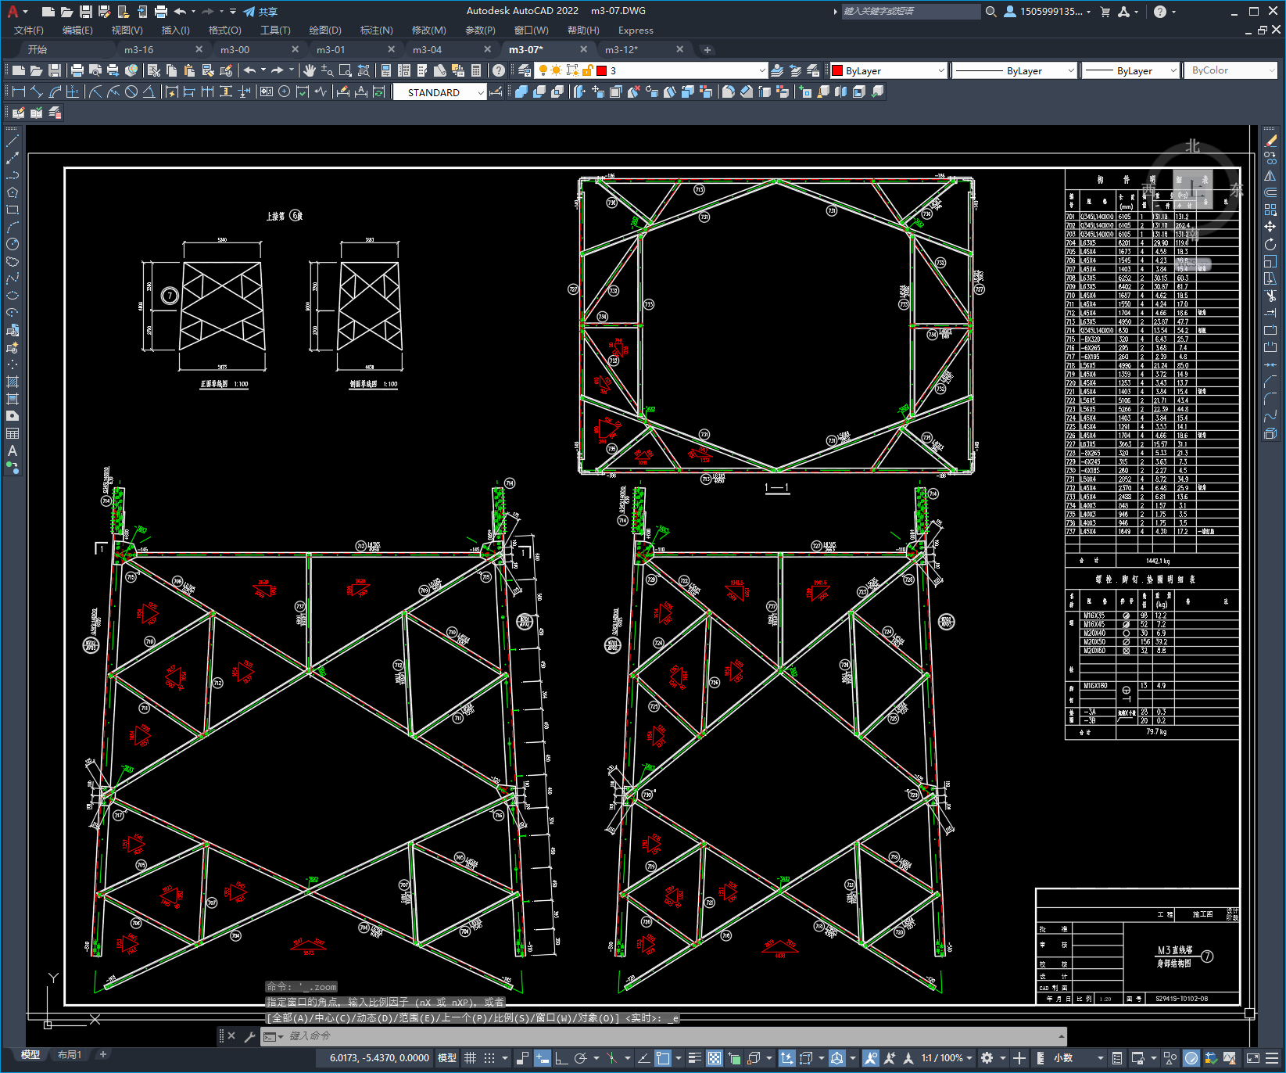Open the QuickCalc calculator icon
Image resolution: width=1286 pixels, height=1073 pixels.
click(476, 70)
